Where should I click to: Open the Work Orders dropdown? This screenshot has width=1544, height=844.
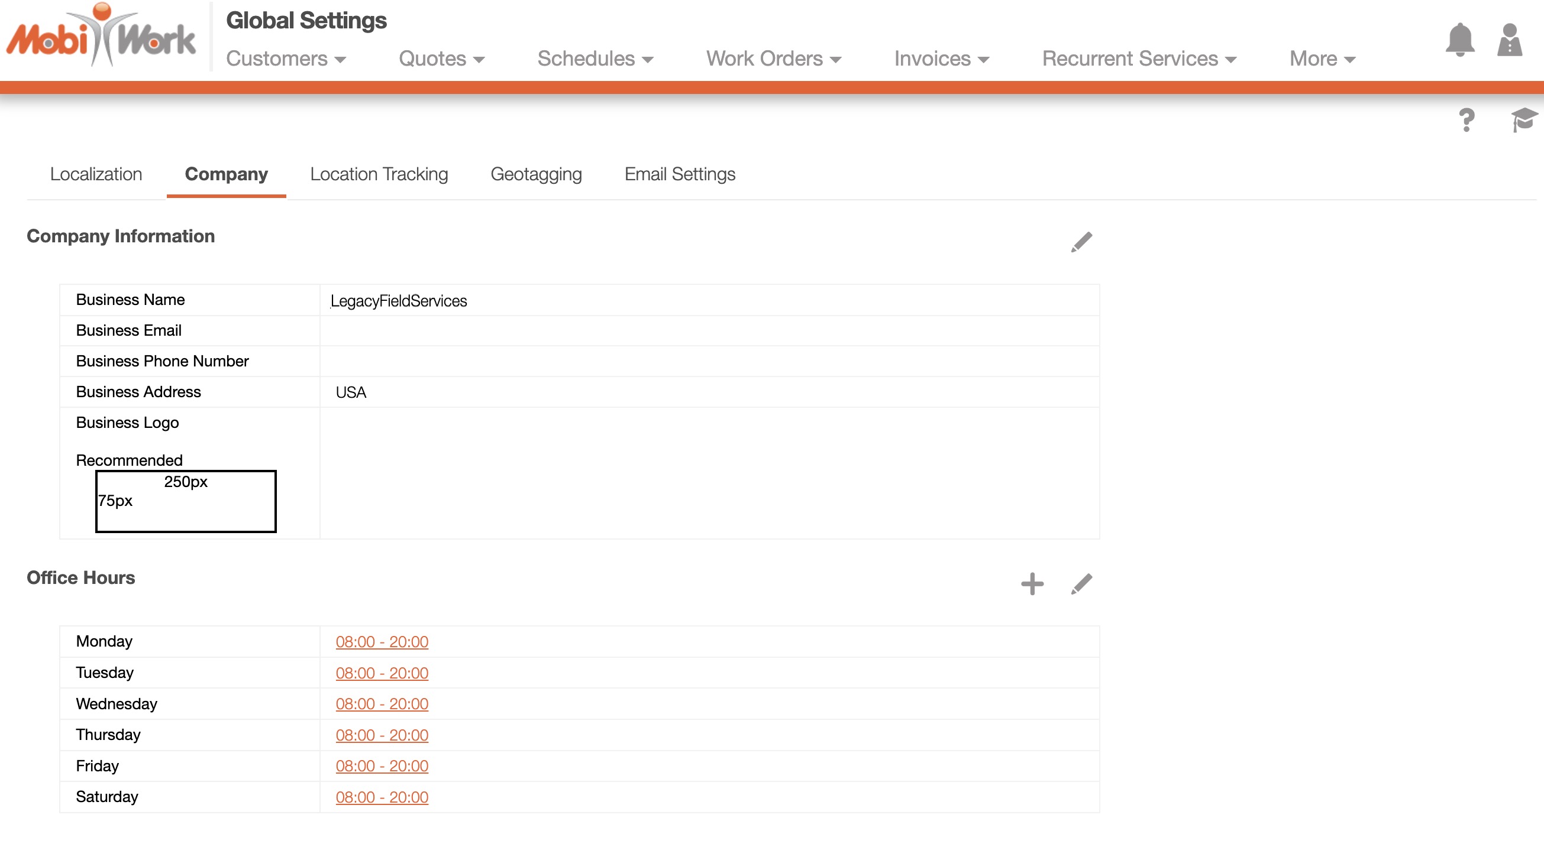click(773, 59)
